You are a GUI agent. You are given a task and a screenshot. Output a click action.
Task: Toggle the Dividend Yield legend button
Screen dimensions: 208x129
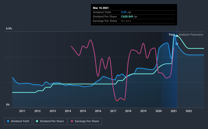point(18,121)
